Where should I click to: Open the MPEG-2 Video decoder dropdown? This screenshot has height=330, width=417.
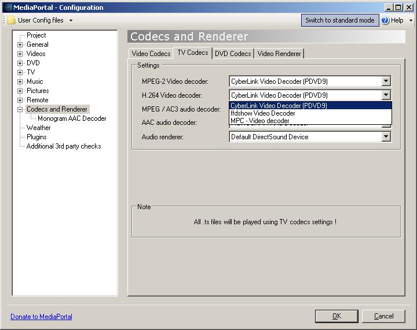coord(386,81)
